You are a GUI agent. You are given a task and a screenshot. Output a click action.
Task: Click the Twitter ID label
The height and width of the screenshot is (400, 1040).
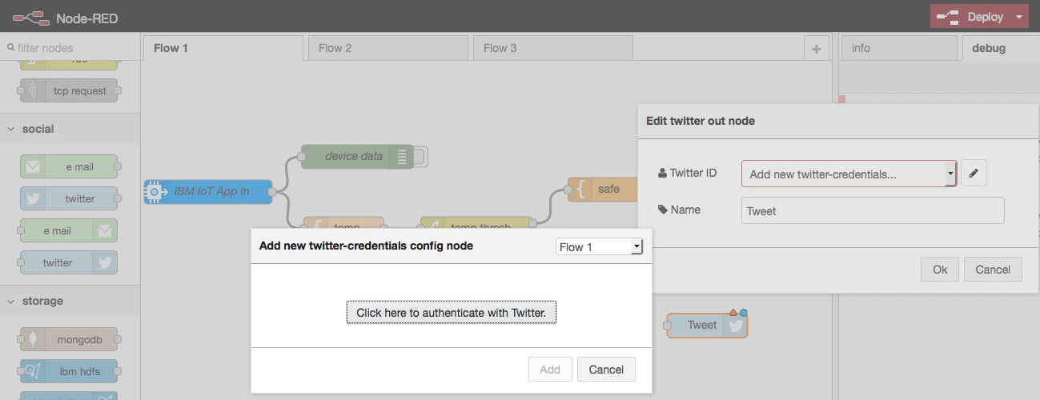pos(687,173)
